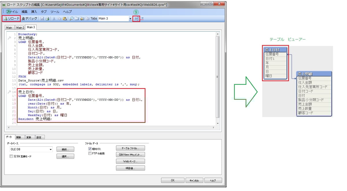Select the デバッグ (Debug) toolbar icon
Image resolution: width=347 pixels, height=191 pixels.
pyautogui.click(x=29, y=18)
